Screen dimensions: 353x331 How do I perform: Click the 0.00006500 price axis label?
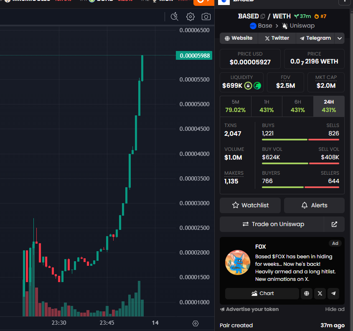(x=195, y=30)
